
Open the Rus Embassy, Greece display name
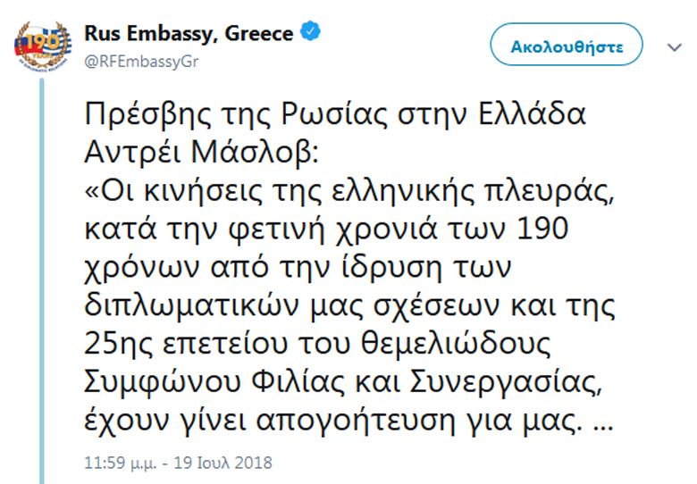coord(189,34)
